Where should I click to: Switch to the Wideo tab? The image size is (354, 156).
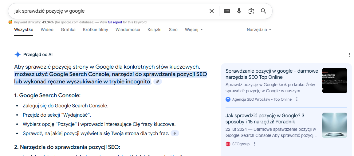pos(47,30)
